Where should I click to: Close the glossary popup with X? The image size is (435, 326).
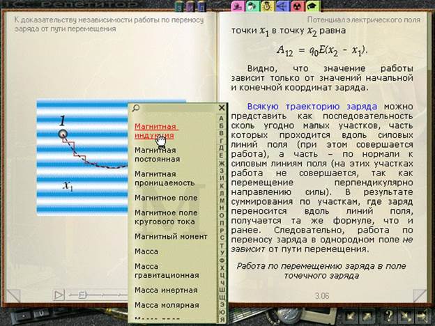coord(222,107)
